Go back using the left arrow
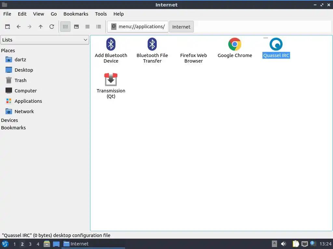The width and height of the screenshot is (333, 249). [x=19, y=27]
